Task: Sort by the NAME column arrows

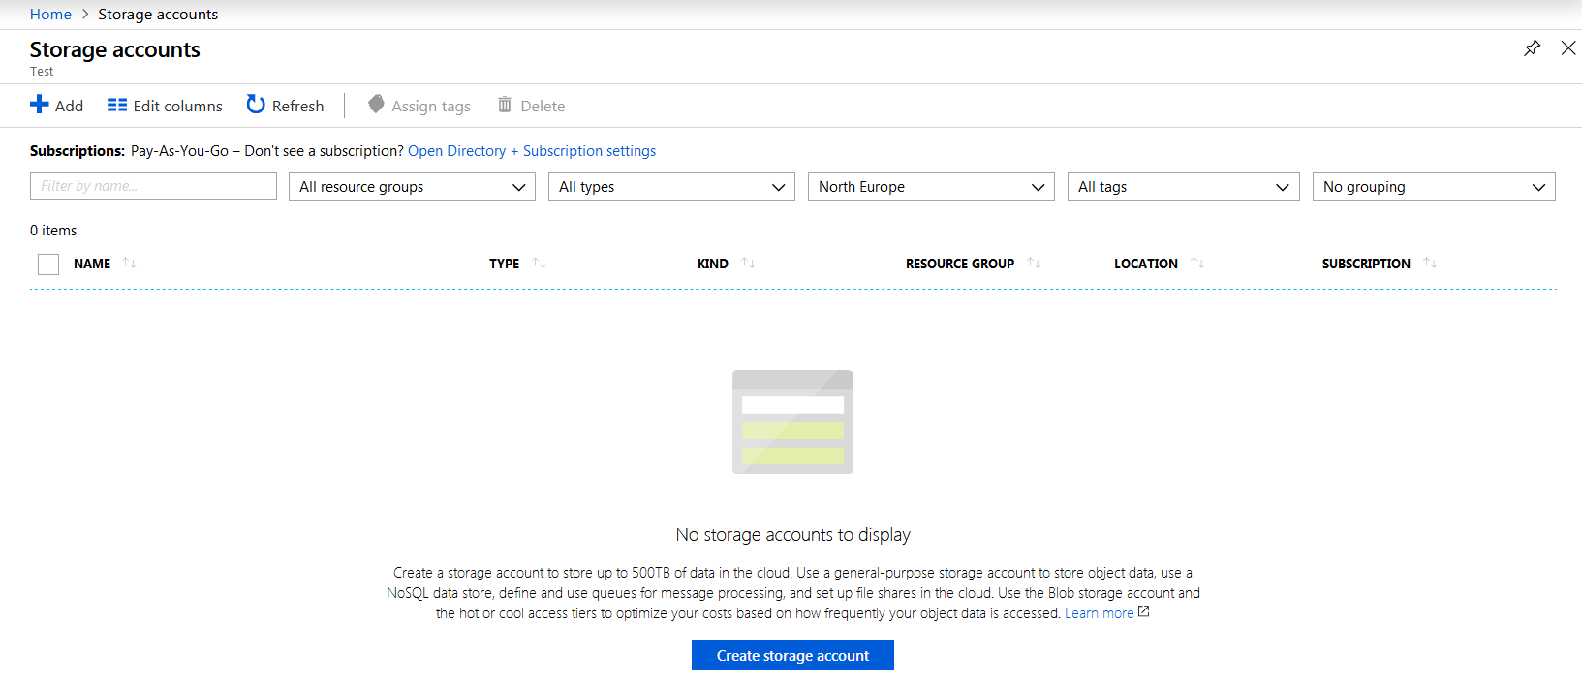Action: [130, 264]
